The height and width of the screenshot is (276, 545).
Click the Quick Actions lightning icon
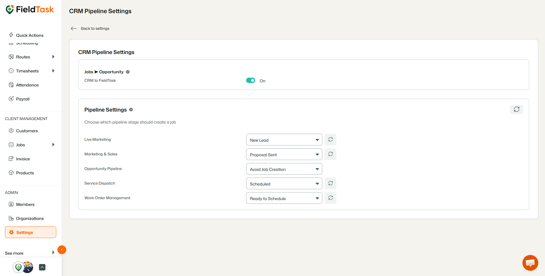click(11, 35)
